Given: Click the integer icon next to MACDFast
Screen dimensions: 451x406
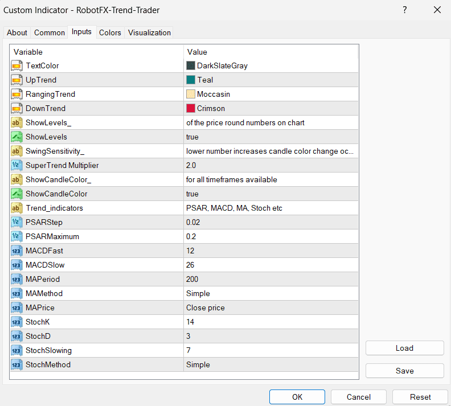Looking at the screenshot, I should tap(17, 251).
